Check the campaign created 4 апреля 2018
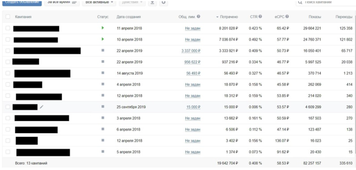Image resolution: width=356 pixels, height=170 pixels. pyautogui.click(x=8, y=84)
